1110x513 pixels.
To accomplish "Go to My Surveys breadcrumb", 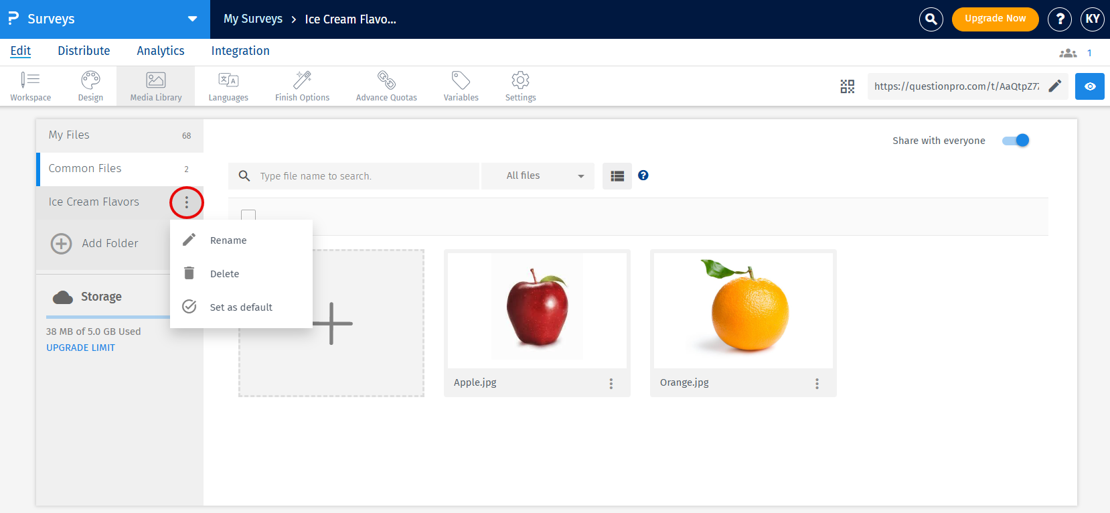I will (253, 19).
